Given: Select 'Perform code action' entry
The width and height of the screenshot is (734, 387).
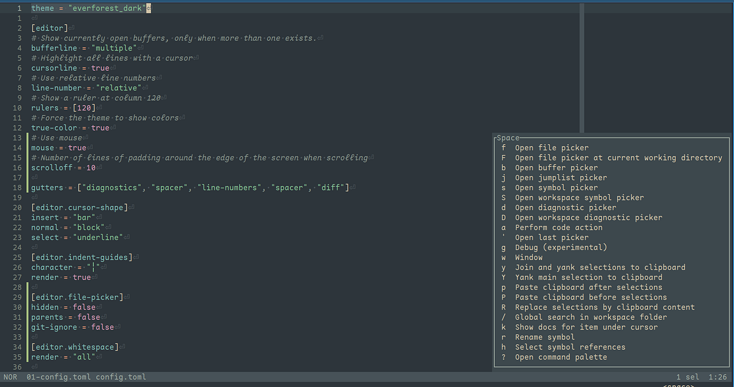Looking at the screenshot, I should point(558,227).
